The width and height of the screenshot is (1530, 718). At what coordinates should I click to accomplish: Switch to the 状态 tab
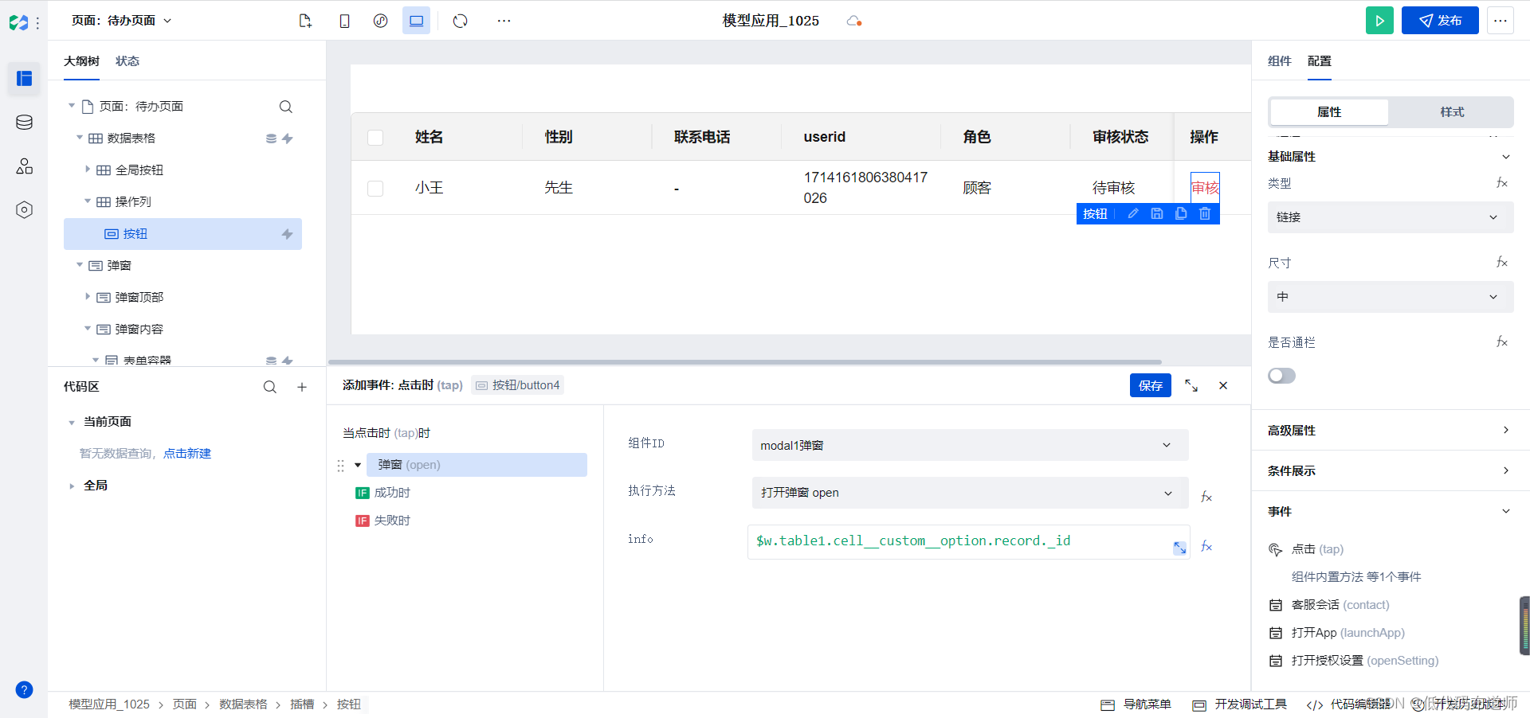127,61
